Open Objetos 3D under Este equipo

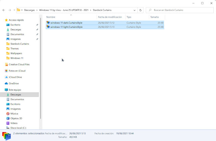16,118
